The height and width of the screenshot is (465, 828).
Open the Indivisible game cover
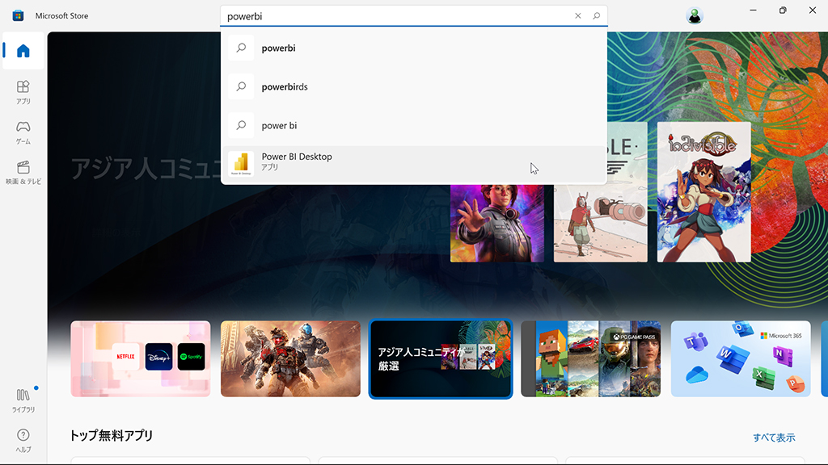(704, 192)
